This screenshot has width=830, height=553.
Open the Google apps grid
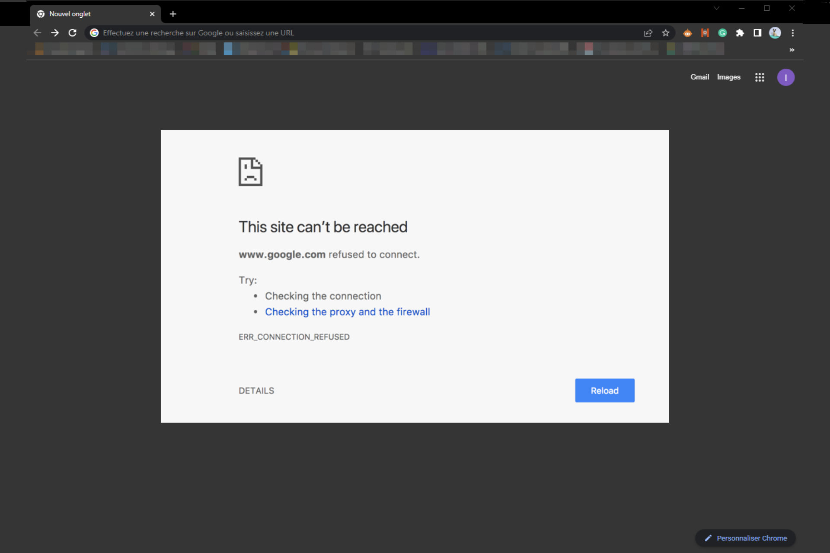[760, 77]
